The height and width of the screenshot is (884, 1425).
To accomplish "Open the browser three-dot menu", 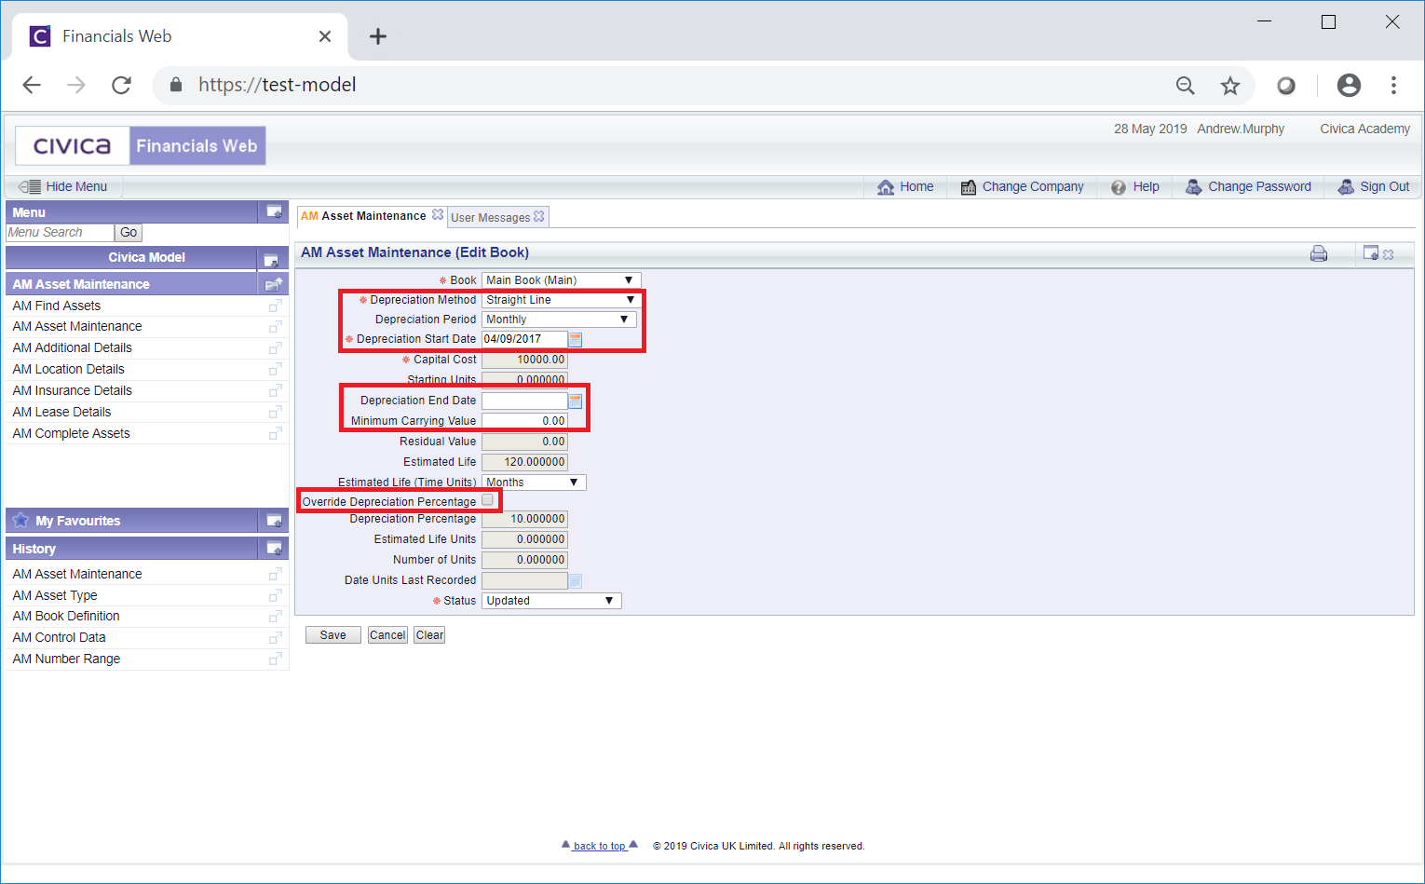I will pos(1393,86).
